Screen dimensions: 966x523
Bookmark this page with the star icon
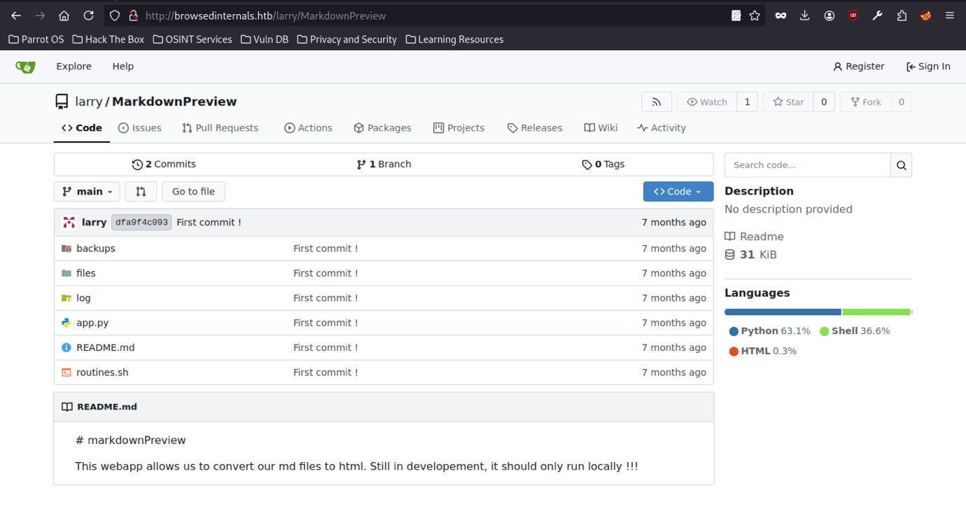(755, 15)
